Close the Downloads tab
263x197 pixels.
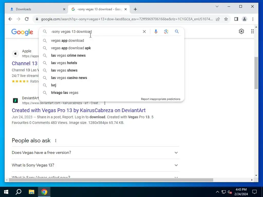(x=64, y=9)
